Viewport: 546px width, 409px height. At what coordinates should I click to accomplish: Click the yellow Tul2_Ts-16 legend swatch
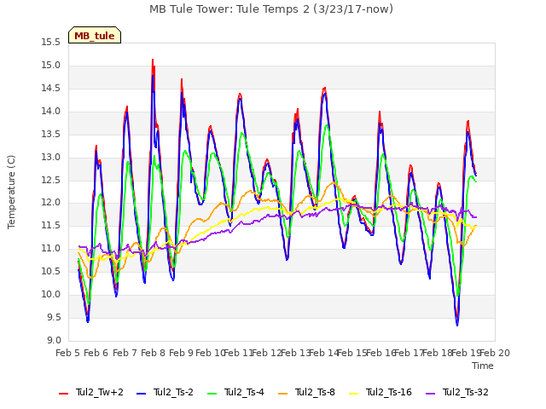[354, 394]
